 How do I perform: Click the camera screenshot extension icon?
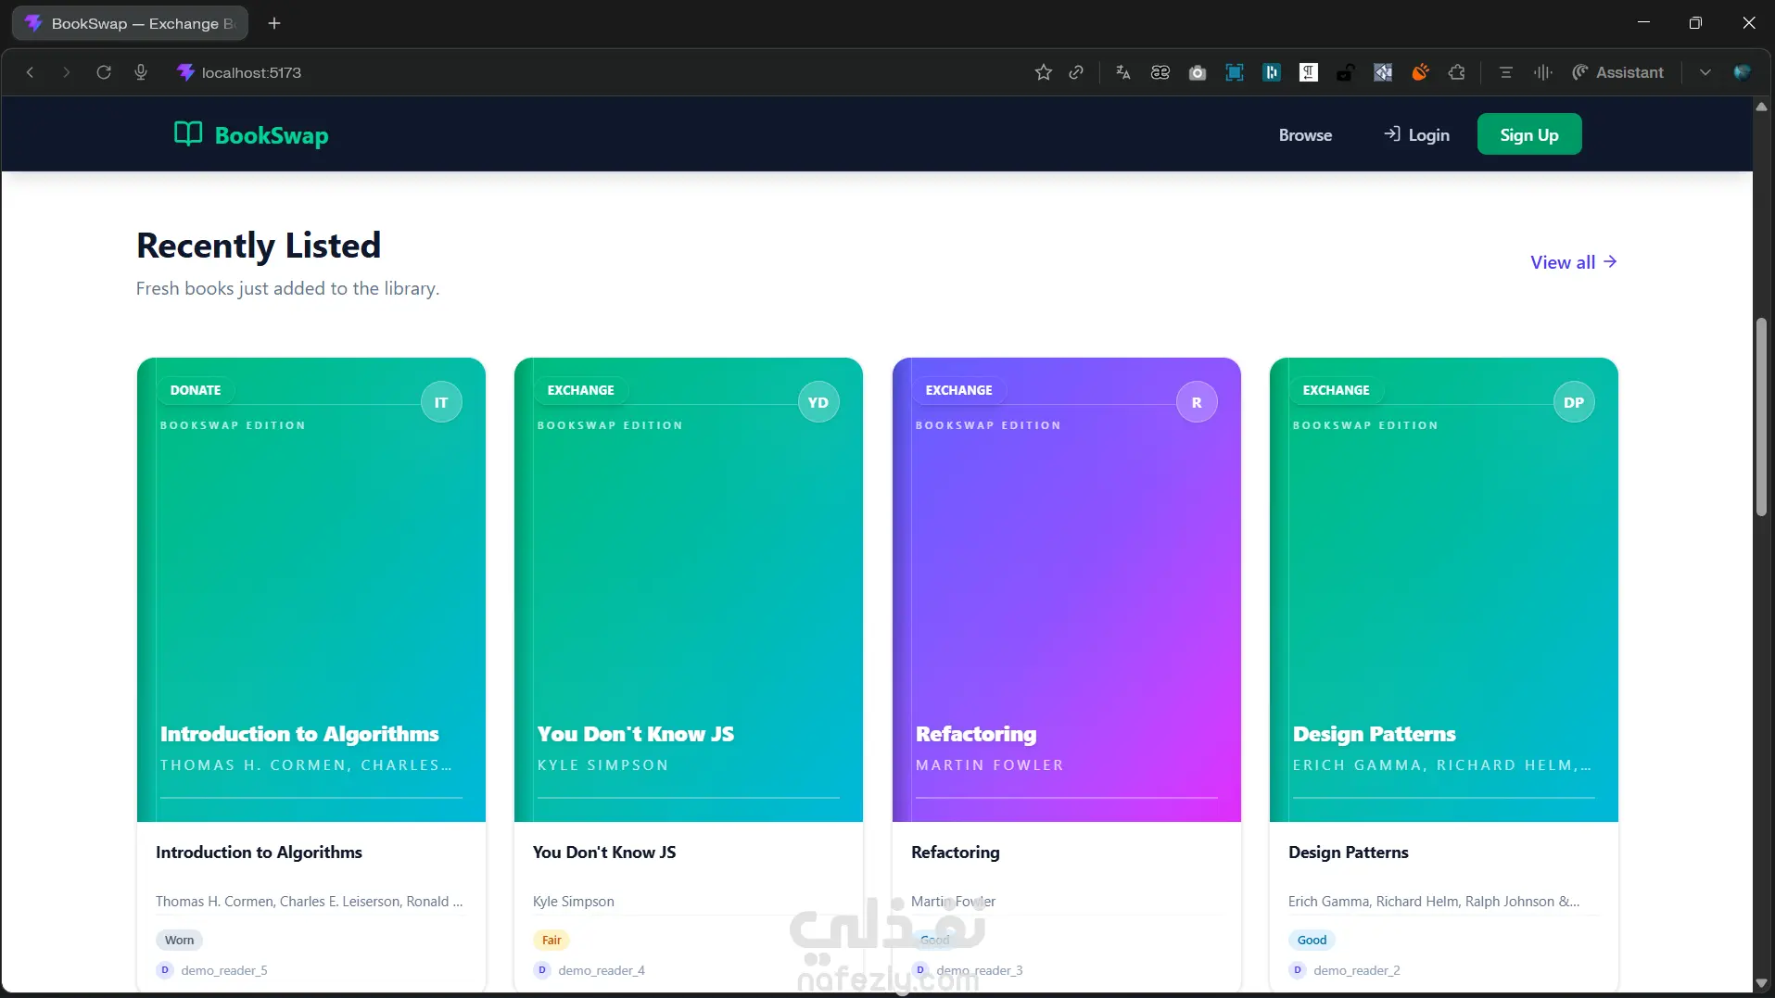[x=1198, y=72]
